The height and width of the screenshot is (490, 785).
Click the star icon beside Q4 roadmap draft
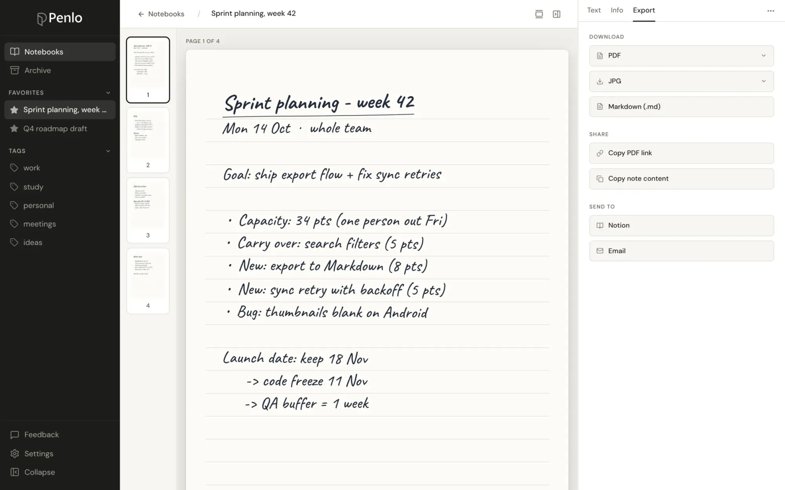click(14, 129)
